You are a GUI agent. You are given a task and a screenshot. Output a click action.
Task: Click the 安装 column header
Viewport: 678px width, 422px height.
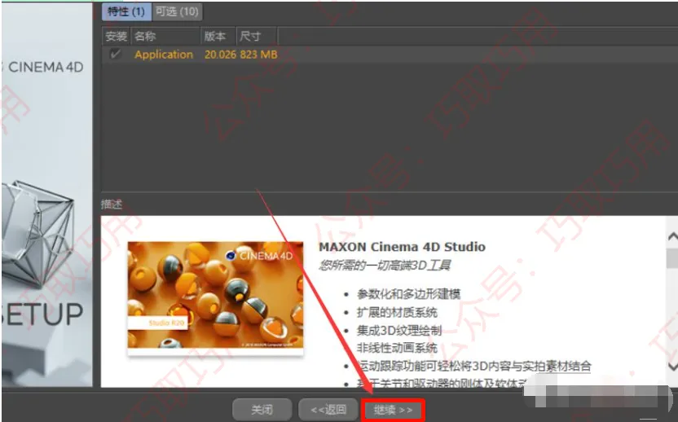[x=116, y=37]
